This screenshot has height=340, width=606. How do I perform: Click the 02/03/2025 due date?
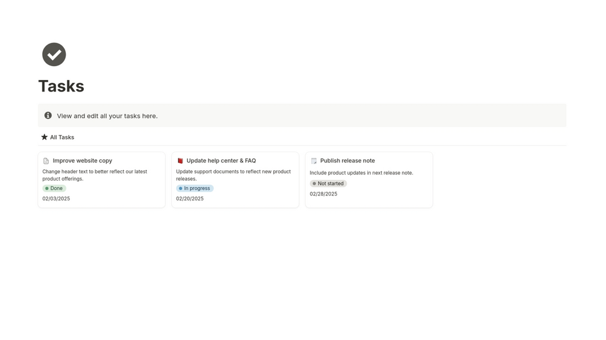click(56, 199)
